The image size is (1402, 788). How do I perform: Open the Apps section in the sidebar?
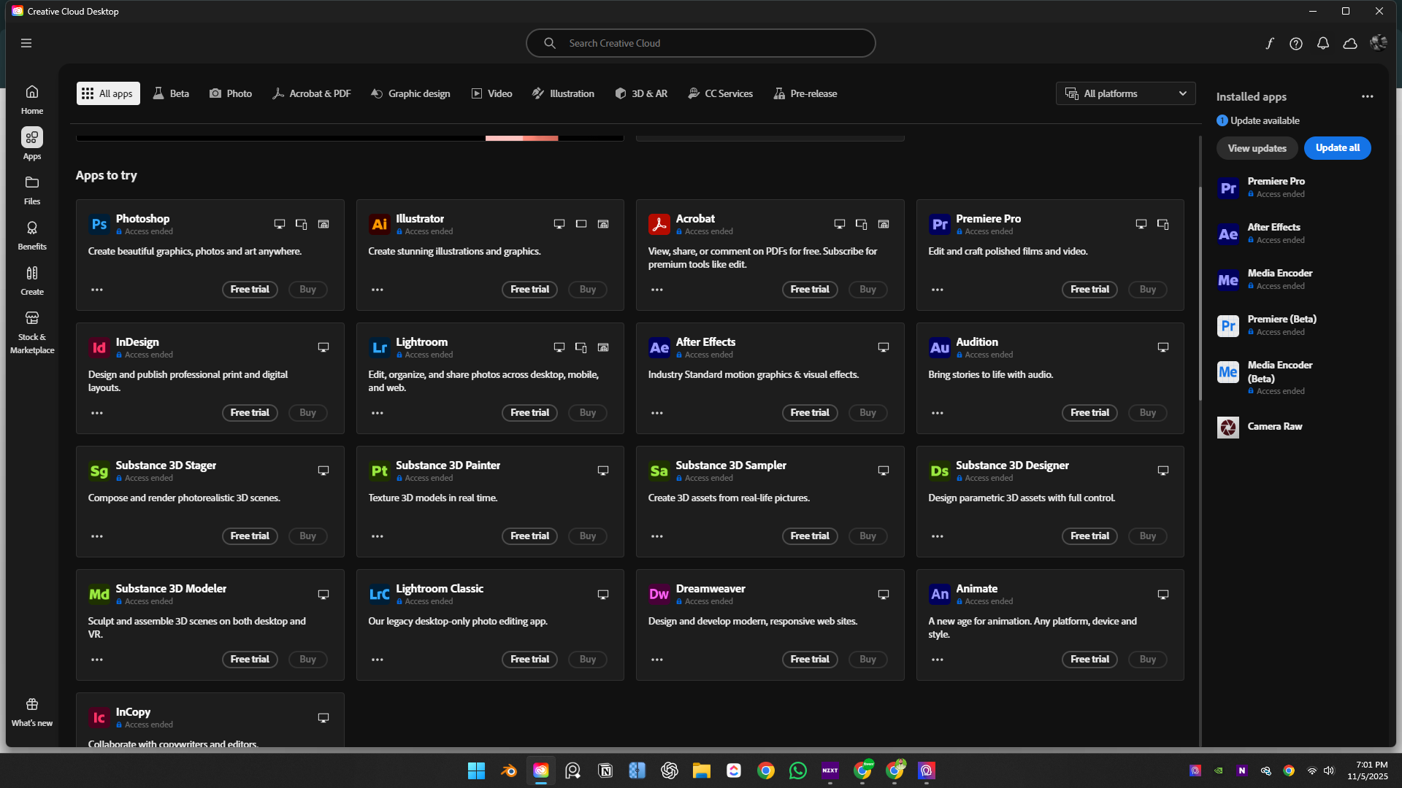31,143
